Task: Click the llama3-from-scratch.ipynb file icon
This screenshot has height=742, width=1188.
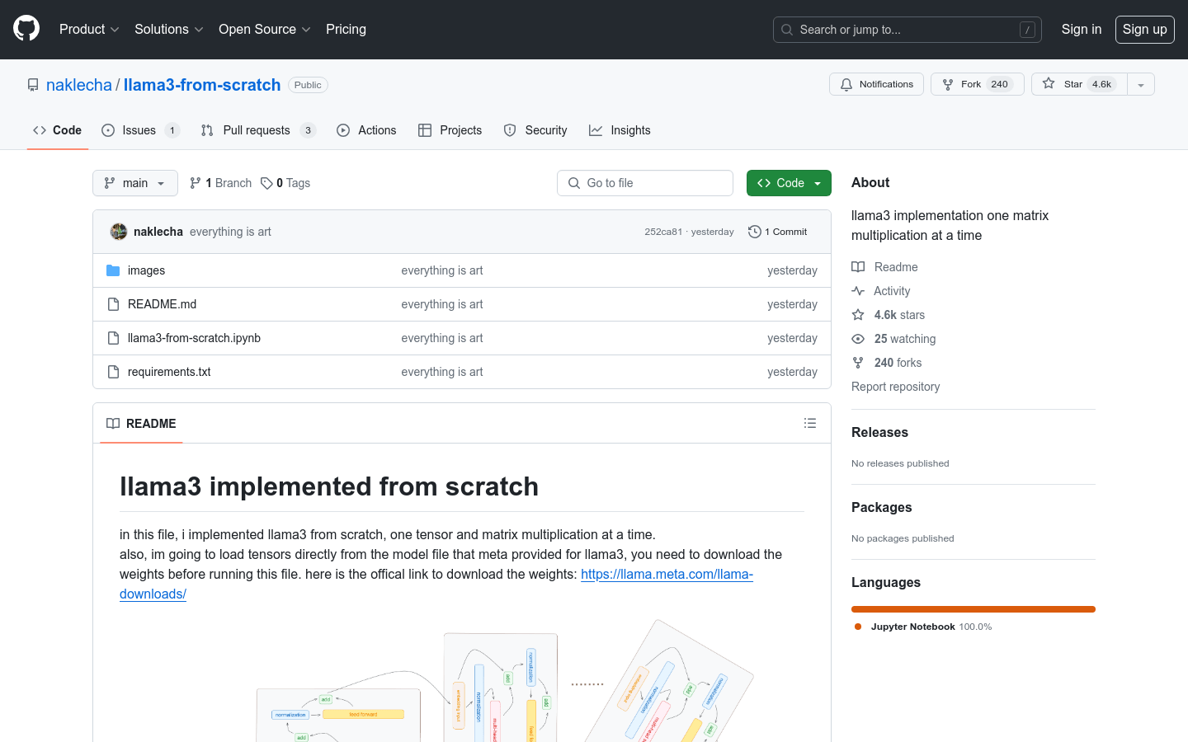Action: coord(113,338)
